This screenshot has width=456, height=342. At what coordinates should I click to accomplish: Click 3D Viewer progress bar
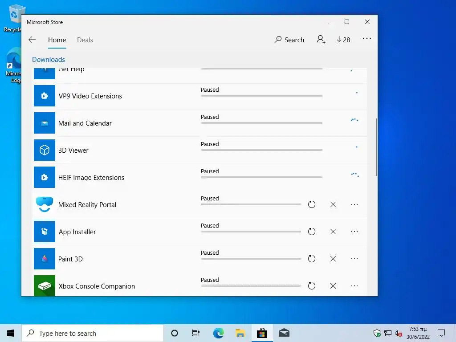point(262,150)
